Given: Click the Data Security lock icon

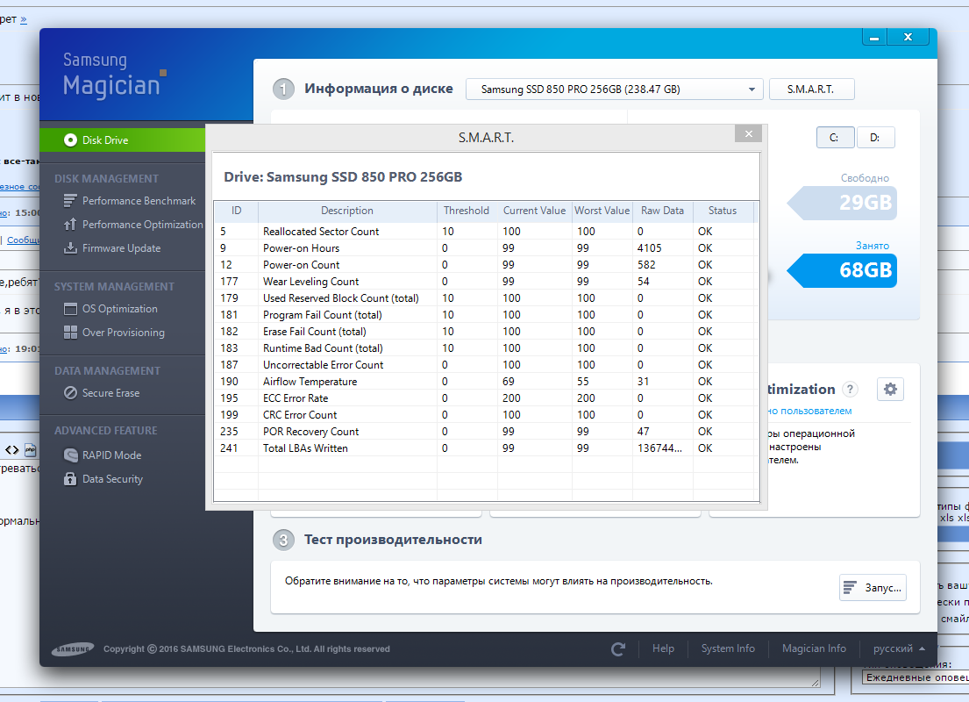Looking at the screenshot, I should tap(70, 479).
